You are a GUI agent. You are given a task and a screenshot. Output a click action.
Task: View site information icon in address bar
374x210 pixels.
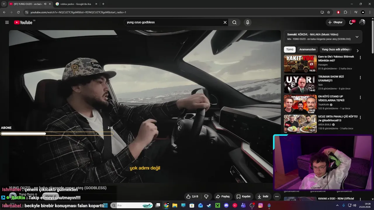(27, 12)
